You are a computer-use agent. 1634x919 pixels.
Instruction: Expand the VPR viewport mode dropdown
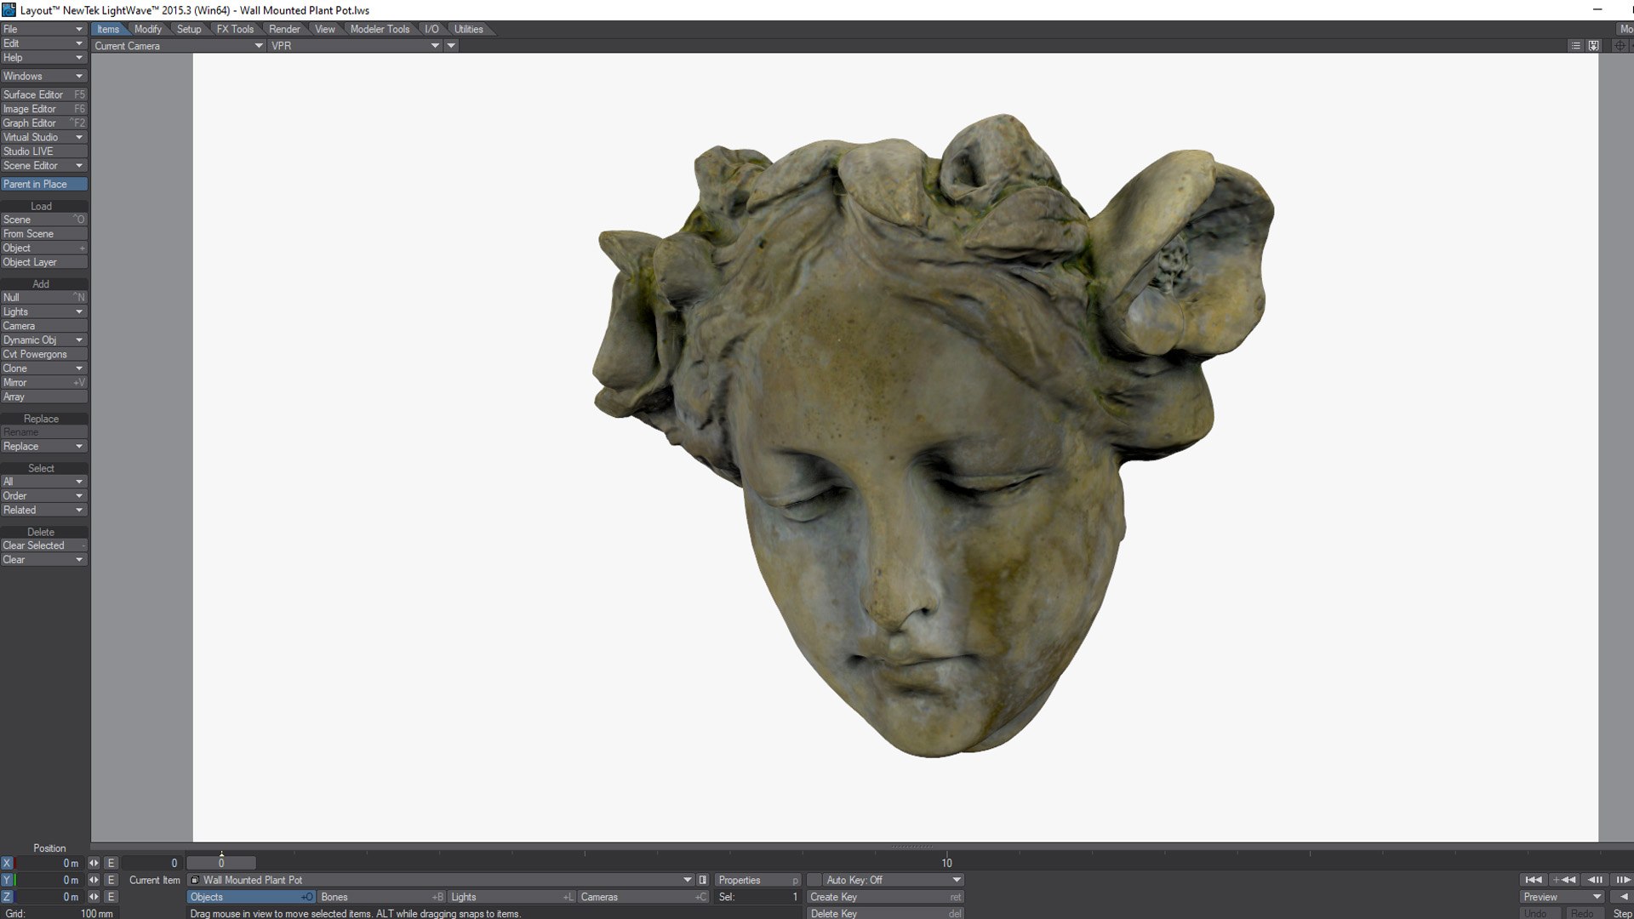(x=435, y=46)
